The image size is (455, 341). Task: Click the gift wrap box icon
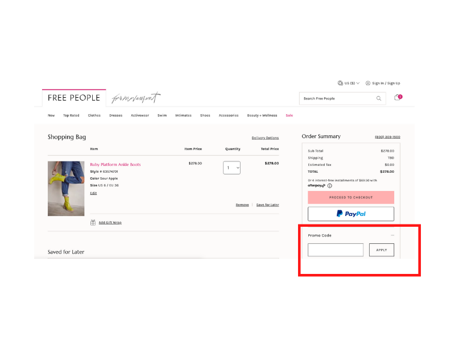[93, 222]
